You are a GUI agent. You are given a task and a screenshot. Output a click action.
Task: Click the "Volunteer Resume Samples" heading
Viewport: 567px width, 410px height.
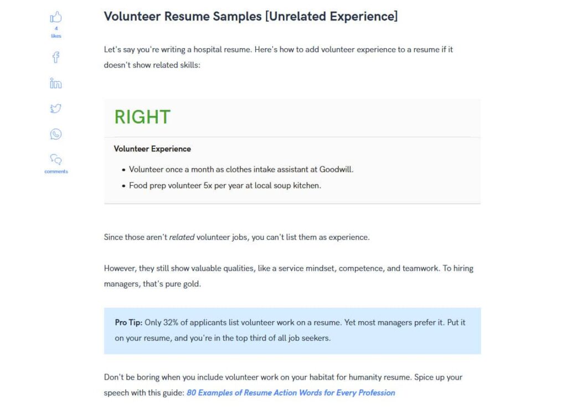(x=250, y=17)
